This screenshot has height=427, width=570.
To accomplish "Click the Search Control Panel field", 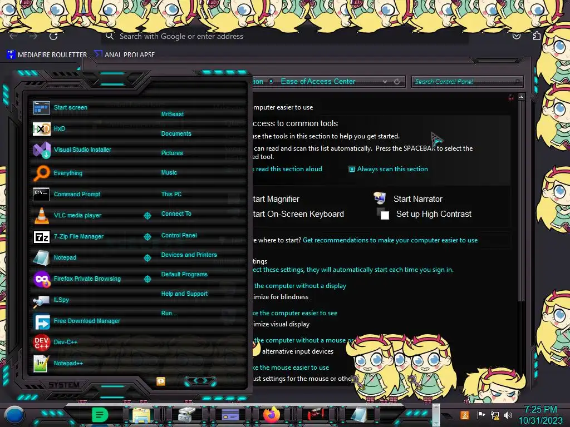I will tap(467, 82).
